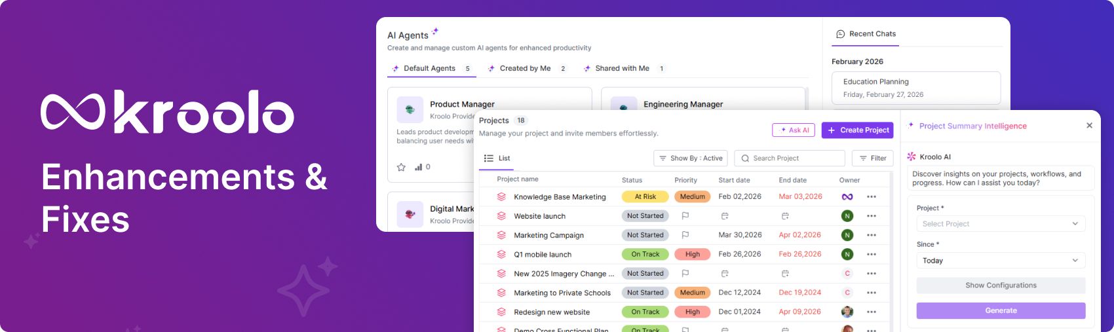
Task: Open the Marketing Campaign project name
Action: pyautogui.click(x=548, y=235)
